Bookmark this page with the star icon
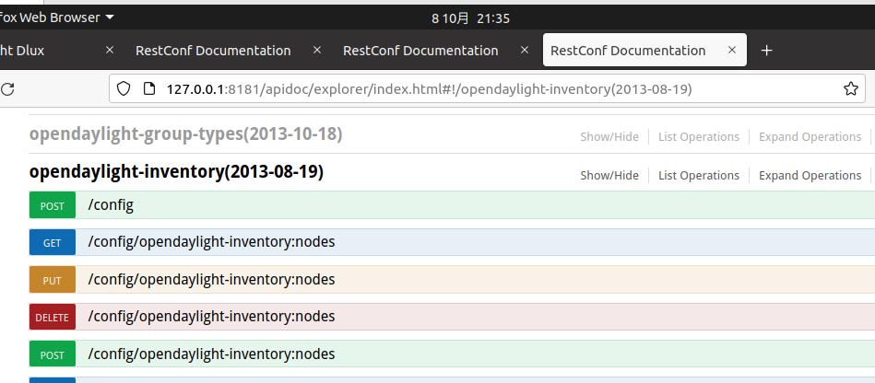This screenshot has width=875, height=383. (x=850, y=89)
